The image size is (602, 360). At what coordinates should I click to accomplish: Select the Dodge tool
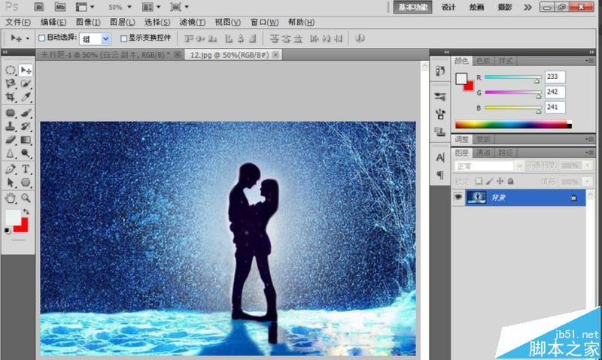coord(26,153)
